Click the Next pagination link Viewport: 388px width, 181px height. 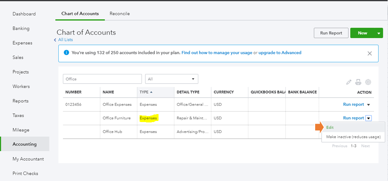[365, 146]
